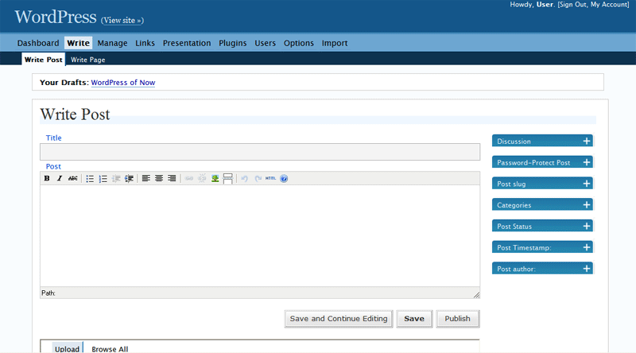Switch to HTML source editing
636x353 pixels.
coord(270,179)
